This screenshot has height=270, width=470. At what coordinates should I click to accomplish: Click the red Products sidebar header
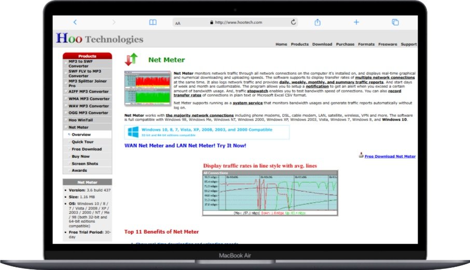[x=87, y=56]
